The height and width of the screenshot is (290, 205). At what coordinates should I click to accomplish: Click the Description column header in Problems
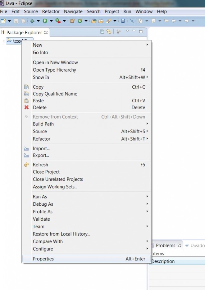click(x=163, y=261)
